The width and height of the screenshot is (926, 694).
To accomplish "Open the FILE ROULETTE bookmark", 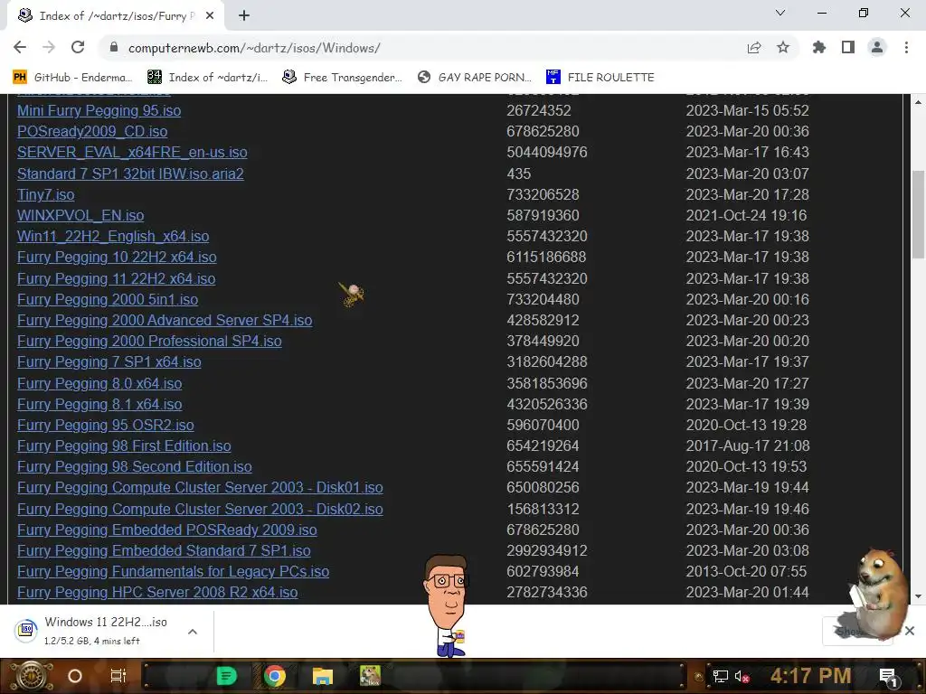I will (600, 78).
